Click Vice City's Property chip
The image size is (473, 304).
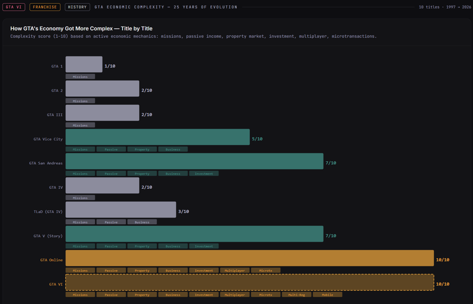pyautogui.click(x=142, y=149)
